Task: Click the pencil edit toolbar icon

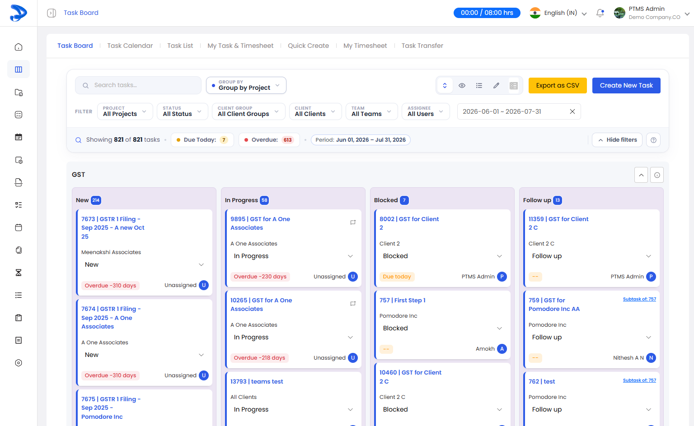Action: coord(496,85)
